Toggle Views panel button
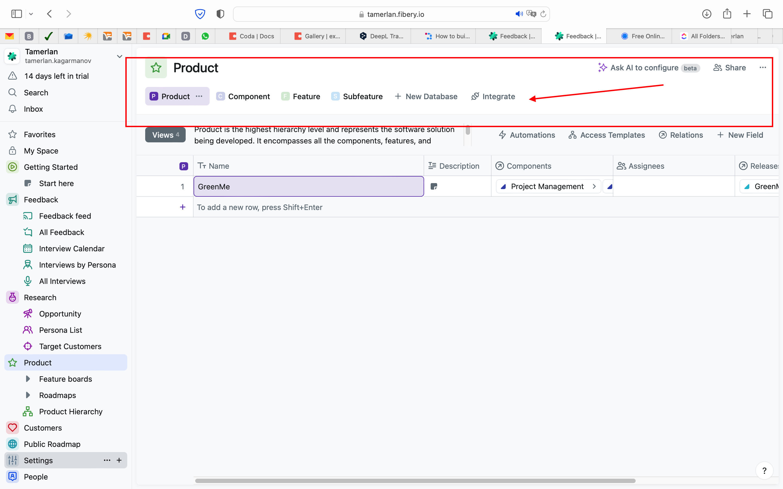The image size is (783, 489). [165, 135]
